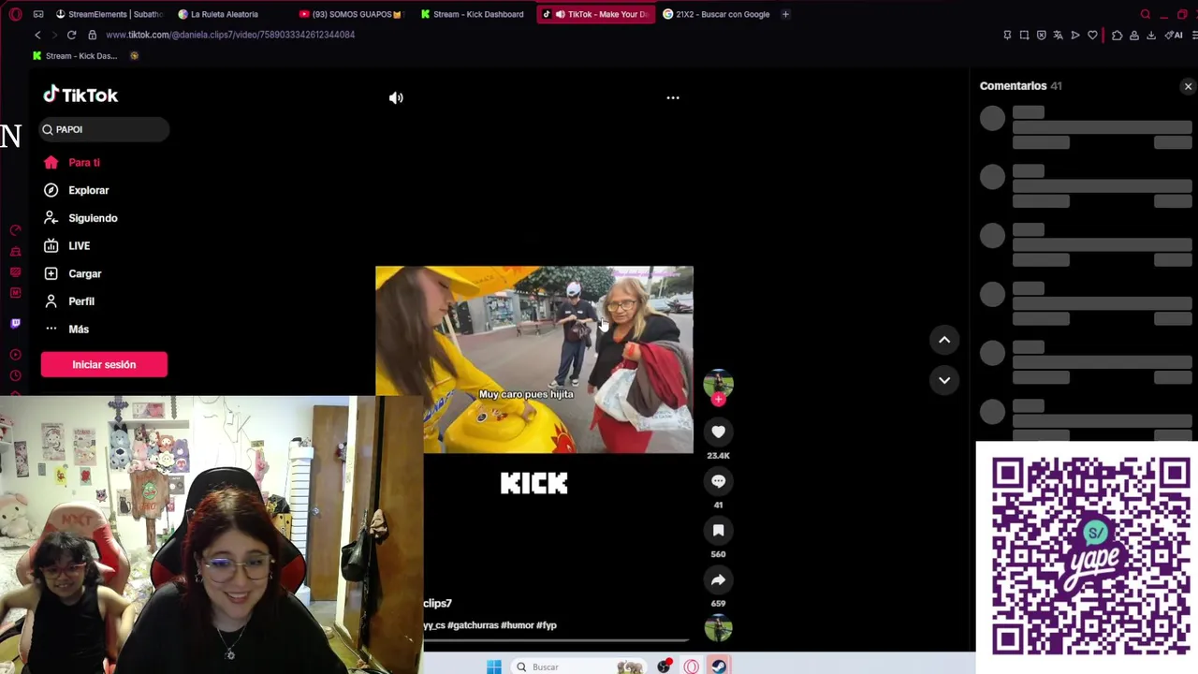Open the Perfil page
1198x674 pixels.
70,301
